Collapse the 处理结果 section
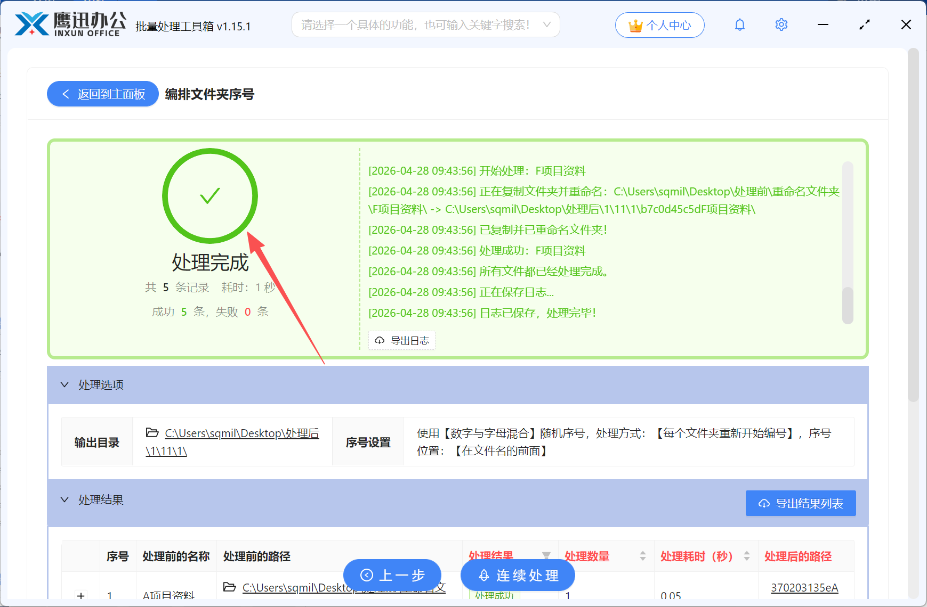 (65, 499)
